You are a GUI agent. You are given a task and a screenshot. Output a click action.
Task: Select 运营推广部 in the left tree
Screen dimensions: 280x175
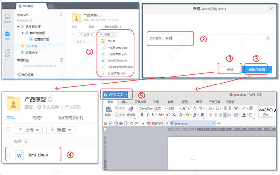pos(40,39)
